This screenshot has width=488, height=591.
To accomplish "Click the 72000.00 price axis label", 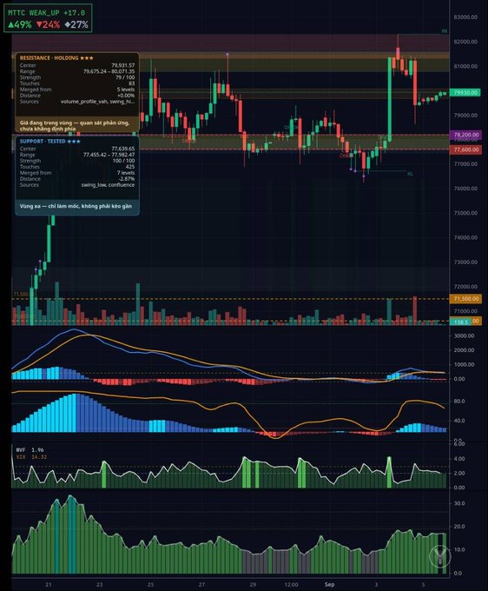I will tap(465, 287).
